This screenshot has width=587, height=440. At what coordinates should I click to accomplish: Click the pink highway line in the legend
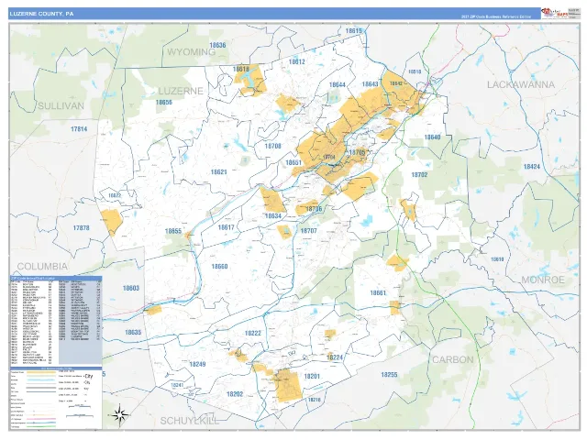click(41, 420)
